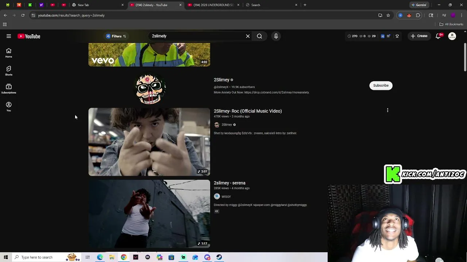Bookmark this page with the star
This screenshot has width=467, height=262.
(388, 15)
